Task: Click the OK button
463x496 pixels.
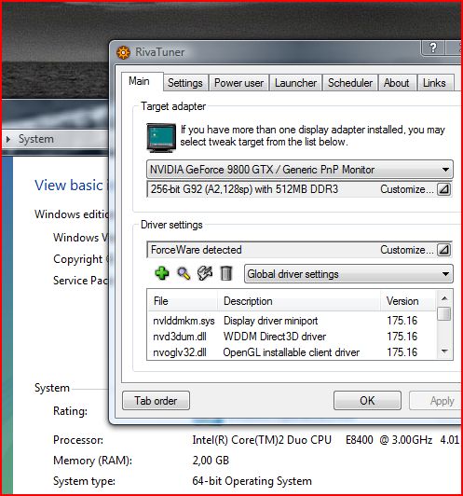Action: (x=367, y=401)
